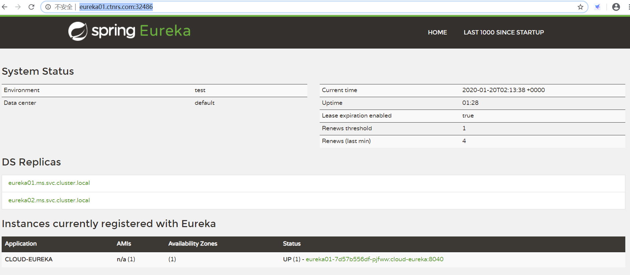Open the eureka02.ms.svc.cluster.local replica link
Image resolution: width=630 pixels, height=275 pixels.
click(49, 200)
